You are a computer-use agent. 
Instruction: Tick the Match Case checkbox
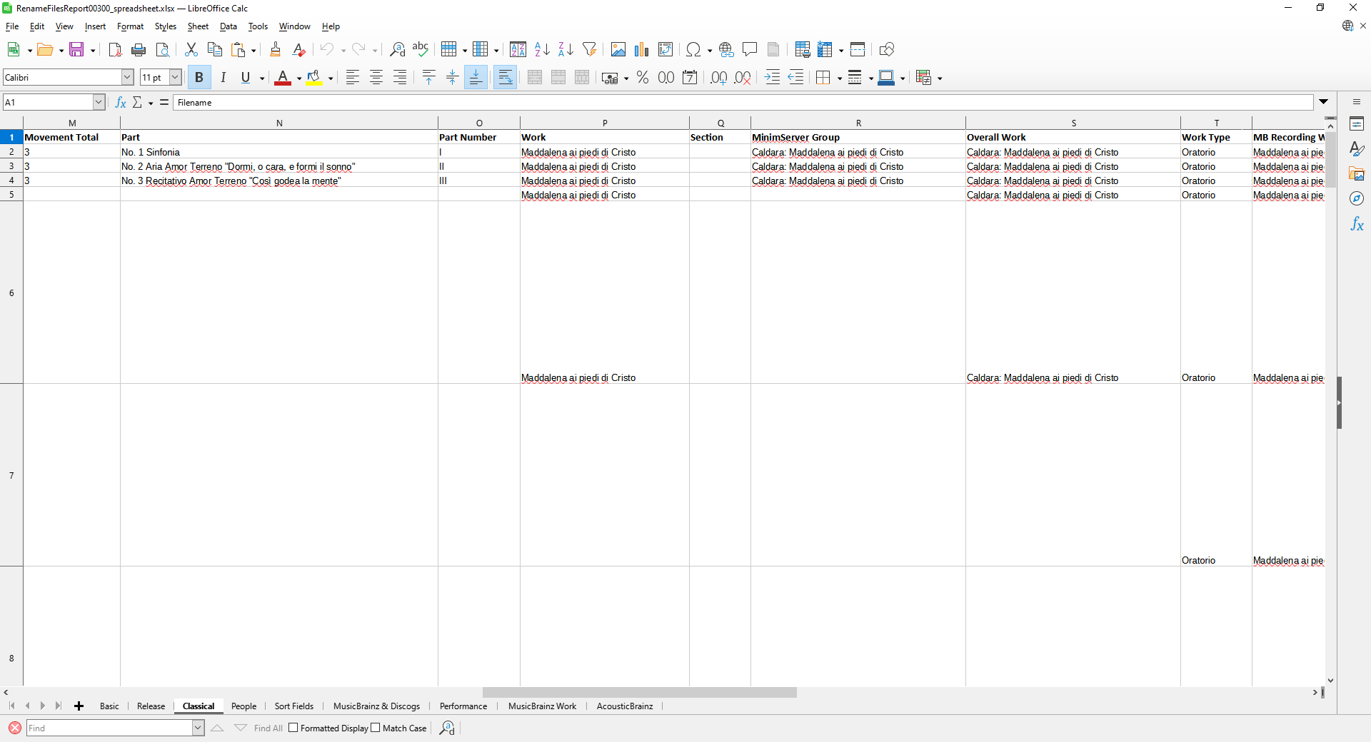(x=376, y=728)
